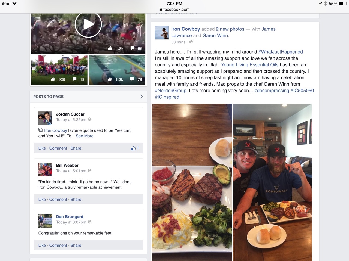
Task: Click the thumbs-up icon with 1.8k likes
Action: tap(110, 48)
